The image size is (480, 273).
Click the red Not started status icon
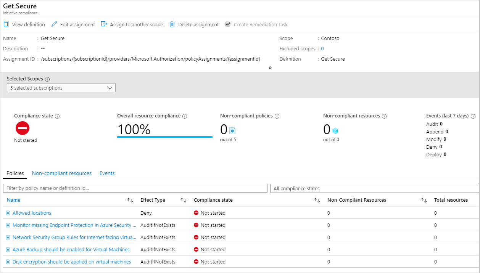point(23,128)
